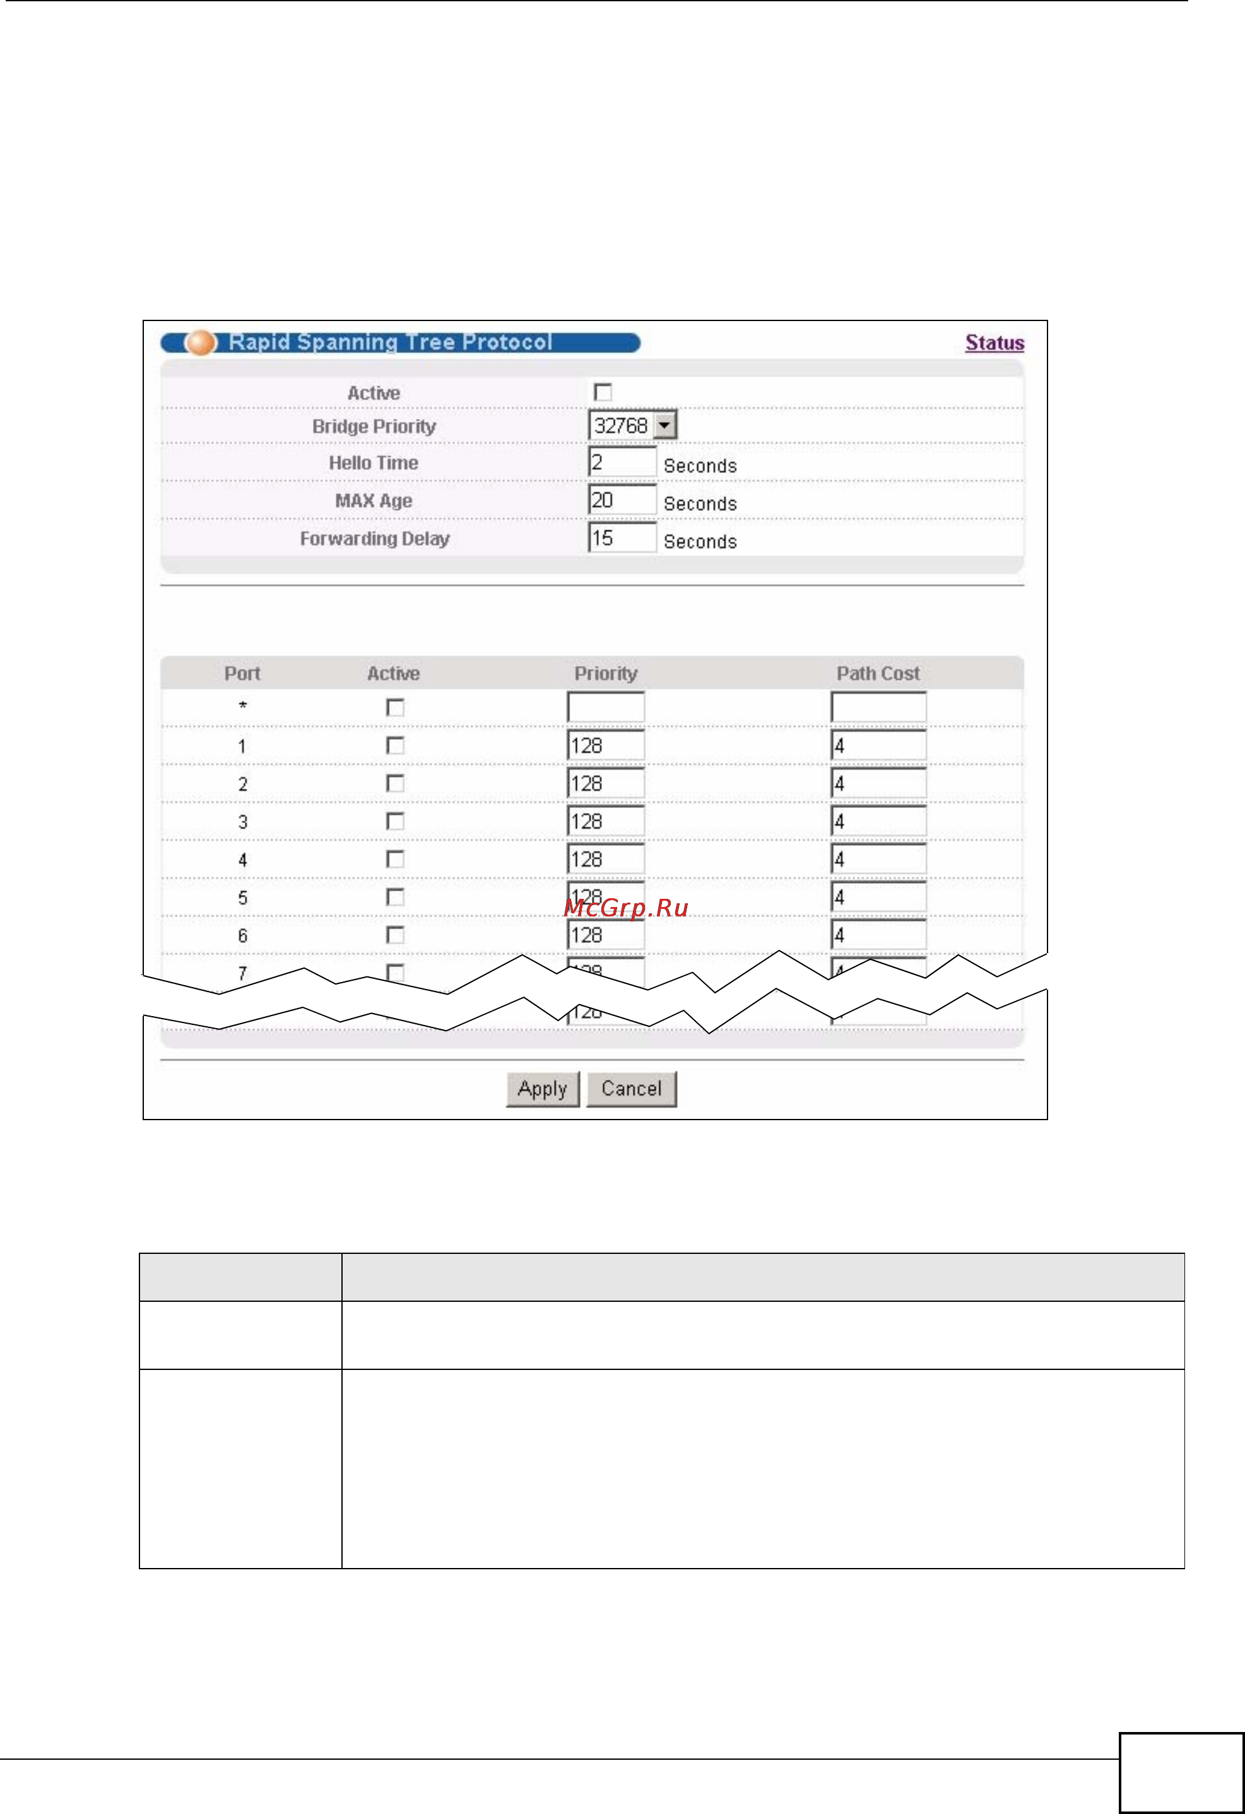Click the Priority field for port 3

[x=605, y=821]
